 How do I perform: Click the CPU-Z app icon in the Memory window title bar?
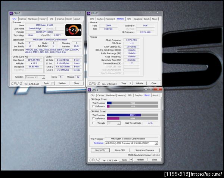[89, 13]
